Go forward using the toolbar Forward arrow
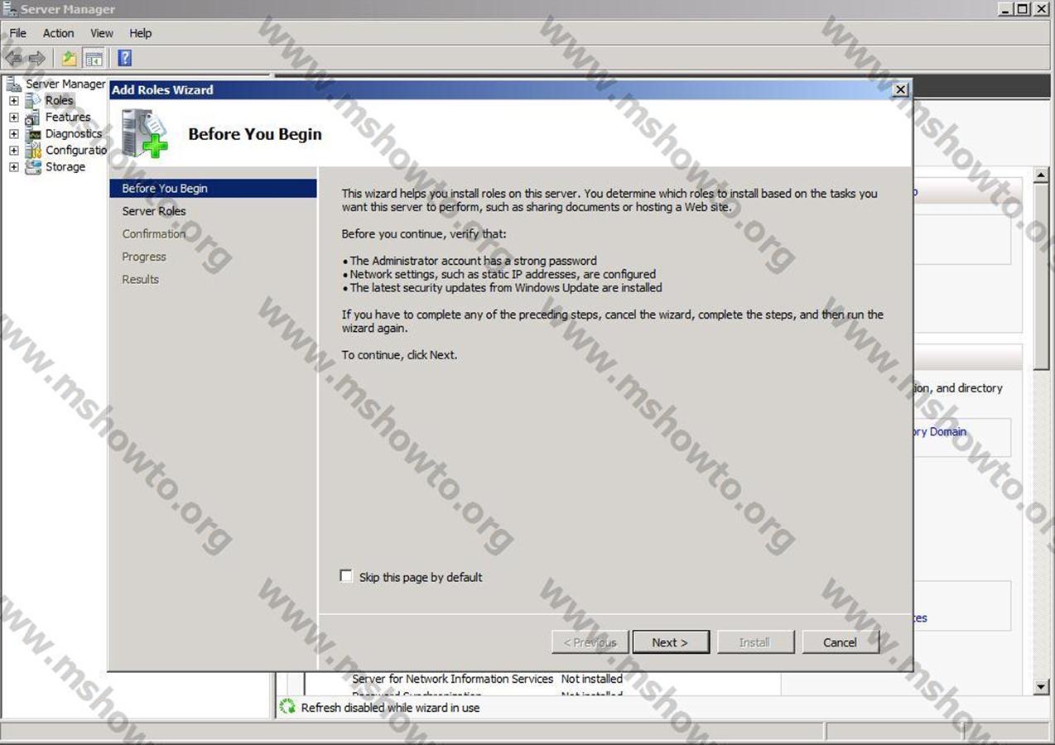Screen dimensions: 1055x745 click(36, 58)
